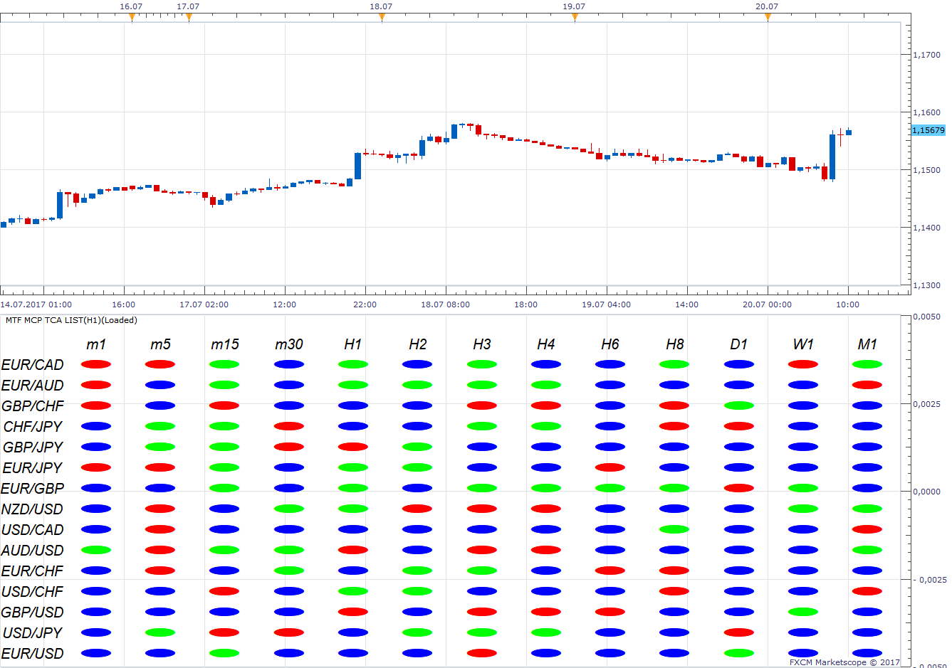This screenshot has height=668, width=952.
Task: Select the CHF/JPY row label
Action: click(33, 427)
